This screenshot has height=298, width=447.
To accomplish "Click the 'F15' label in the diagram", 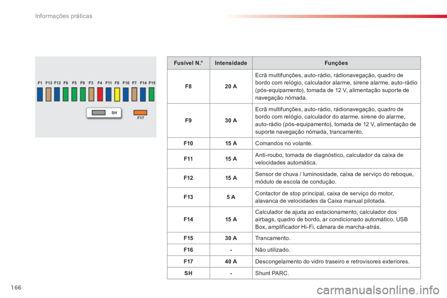I will 152,83.
